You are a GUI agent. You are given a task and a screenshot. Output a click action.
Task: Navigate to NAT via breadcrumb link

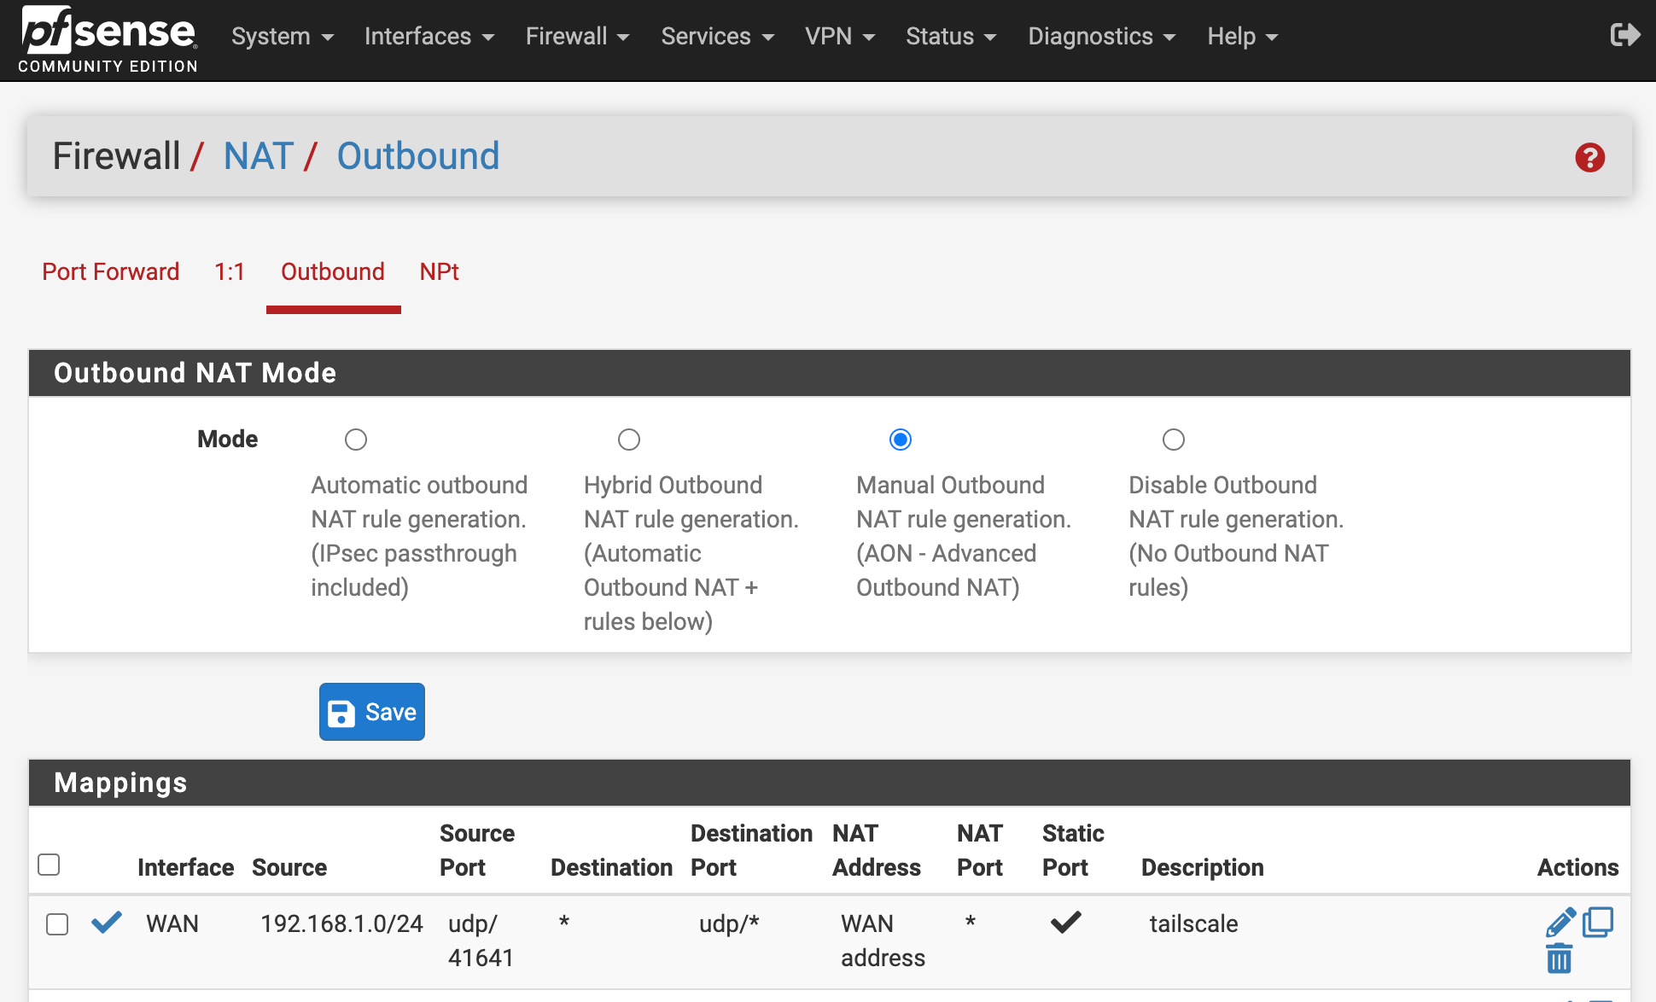click(258, 156)
